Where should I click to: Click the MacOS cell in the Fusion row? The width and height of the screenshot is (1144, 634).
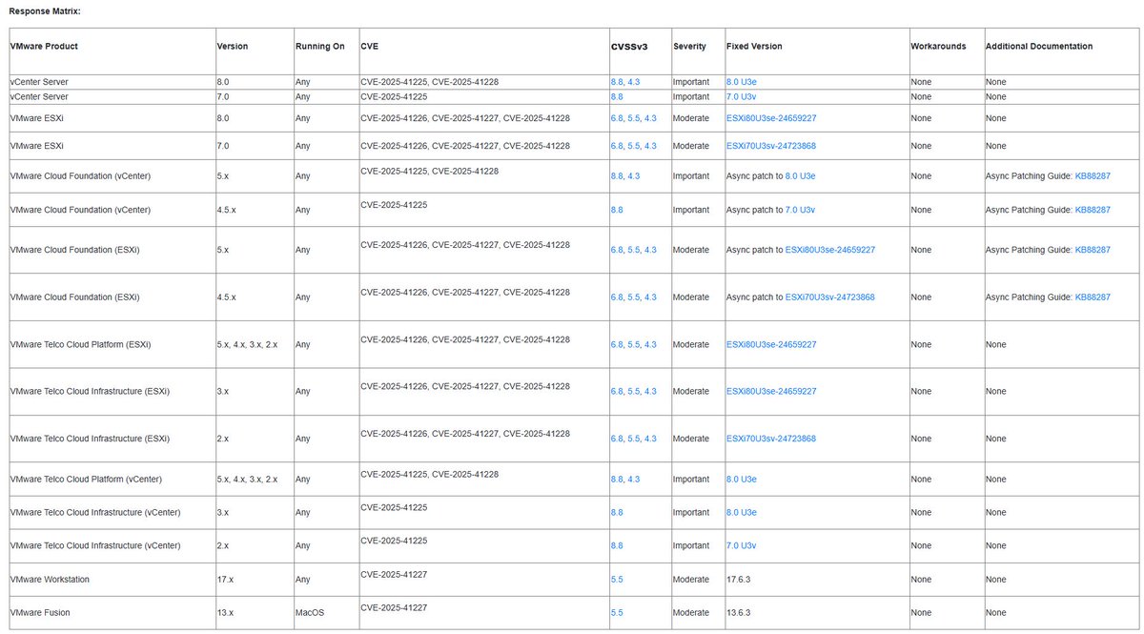tap(326, 613)
